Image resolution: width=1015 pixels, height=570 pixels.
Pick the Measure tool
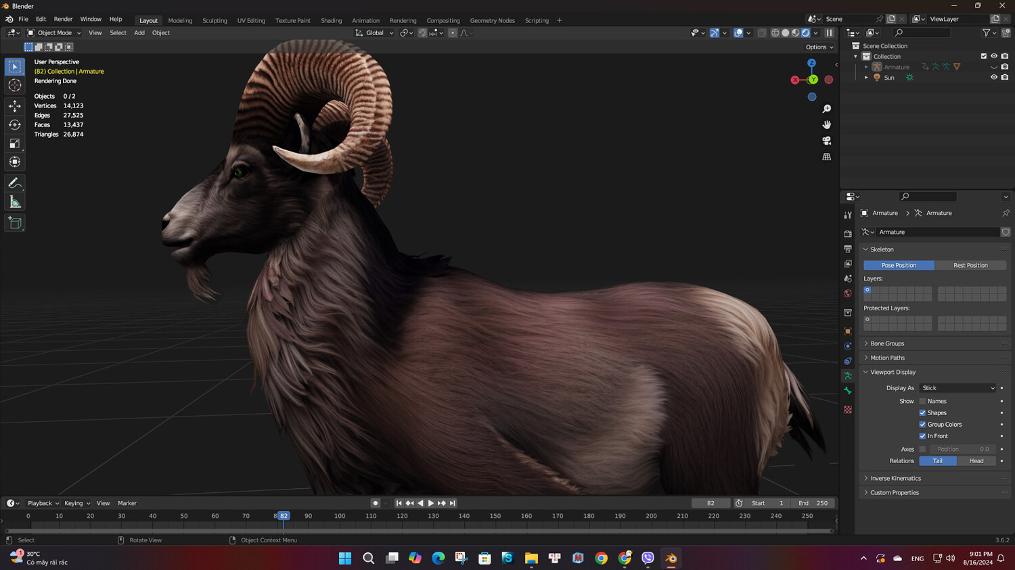coord(15,202)
